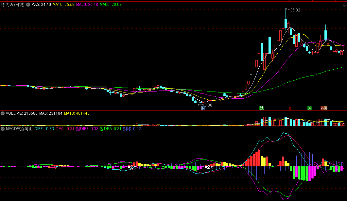The width and height of the screenshot is (347, 201).
Task: Expand the VOLUME indicator dropdown arrow
Action: [x=3, y=113]
